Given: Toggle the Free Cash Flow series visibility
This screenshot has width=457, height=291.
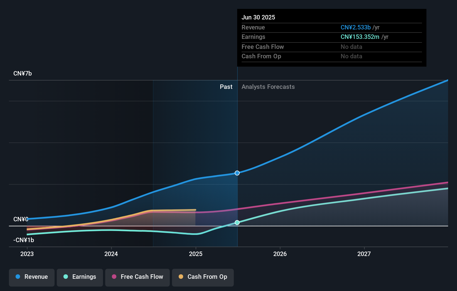Looking at the screenshot, I should point(137,277).
